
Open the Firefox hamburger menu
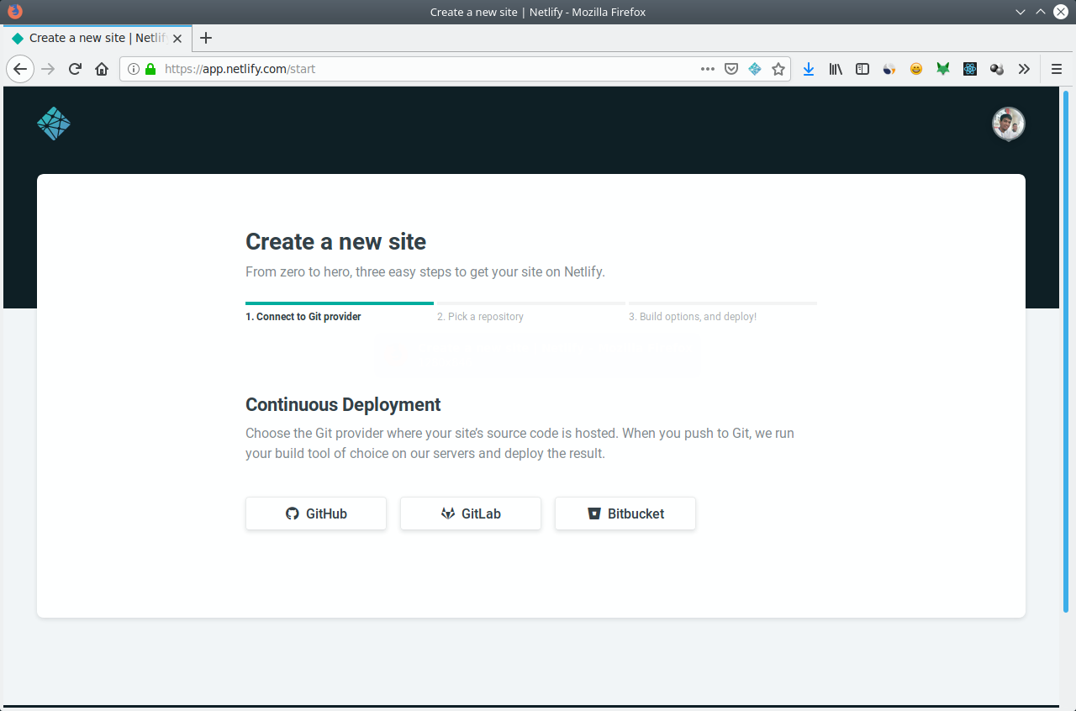click(x=1056, y=69)
